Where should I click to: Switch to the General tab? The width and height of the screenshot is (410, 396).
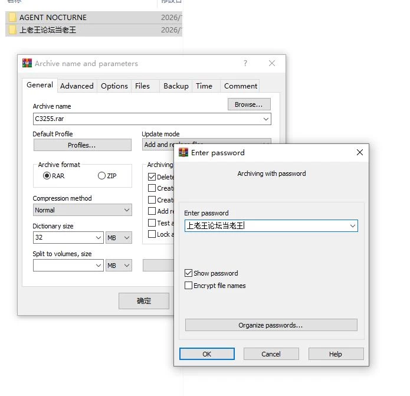click(40, 85)
